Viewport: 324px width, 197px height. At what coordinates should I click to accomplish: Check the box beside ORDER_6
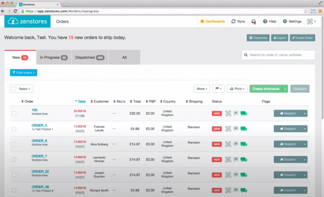tap(14, 144)
